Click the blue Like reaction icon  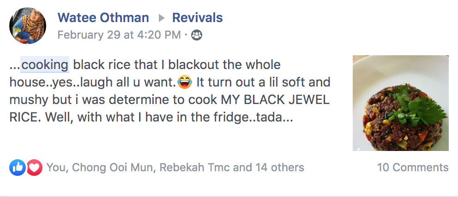[x=17, y=168]
